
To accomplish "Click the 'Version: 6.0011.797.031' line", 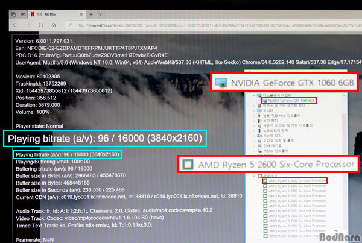I will pos(43,41).
